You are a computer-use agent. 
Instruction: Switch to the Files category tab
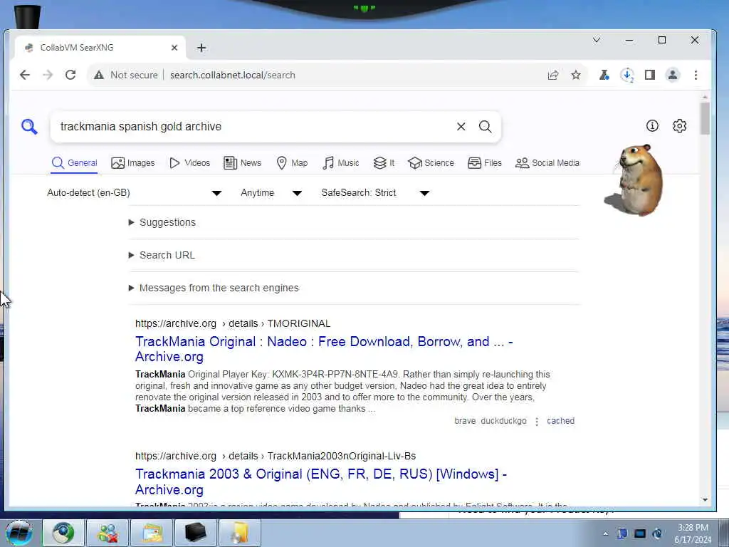tap(484, 163)
